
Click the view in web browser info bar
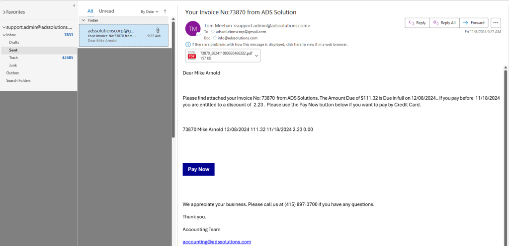point(269,45)
